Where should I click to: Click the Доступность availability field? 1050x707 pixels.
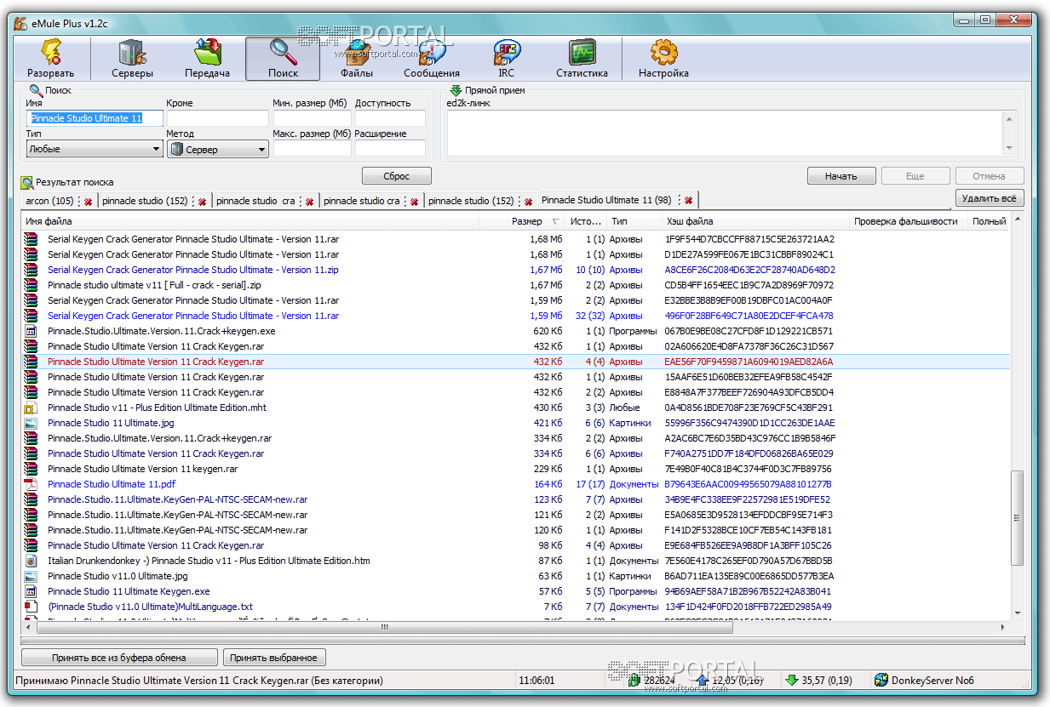click(390, 118)
